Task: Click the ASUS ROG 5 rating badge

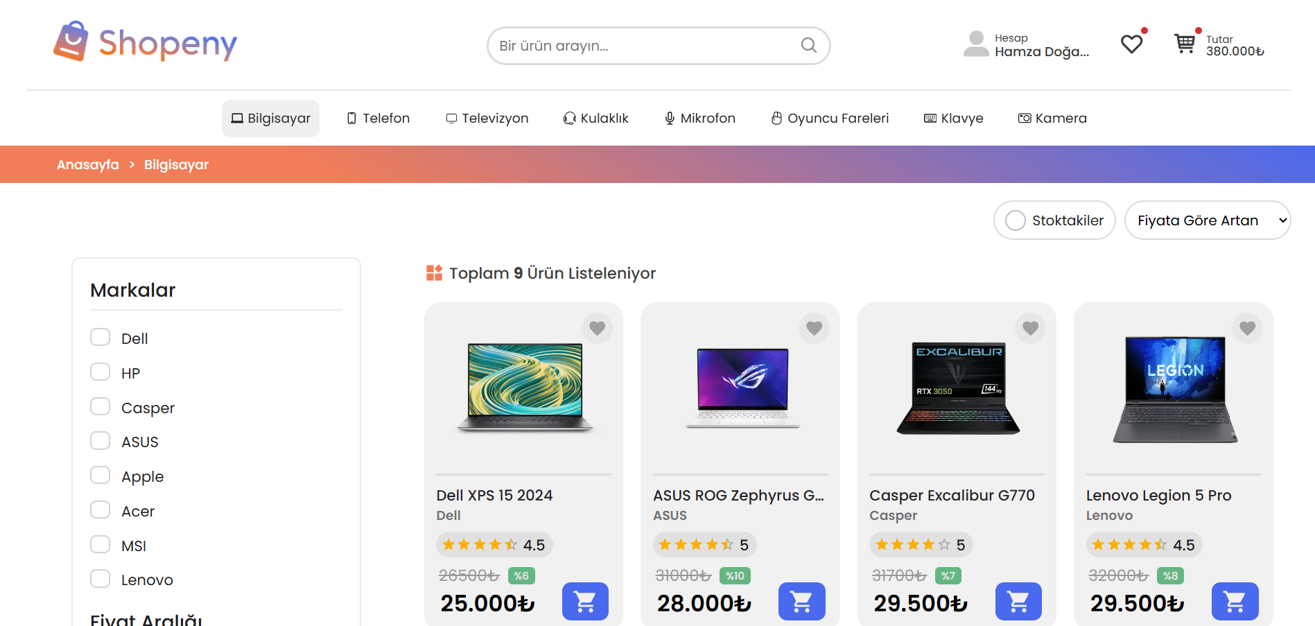Action: 704,545
